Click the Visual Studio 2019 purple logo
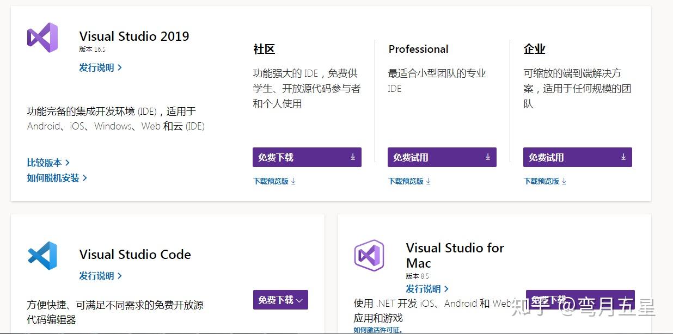 (42, 38)
